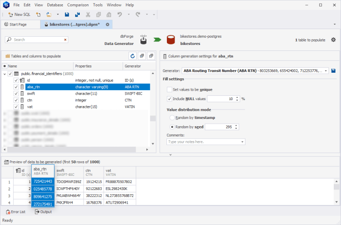Viewport: 341px width, 225px height.
Task: Click the Undo arrow icon
Action: [x=119, y=15]
